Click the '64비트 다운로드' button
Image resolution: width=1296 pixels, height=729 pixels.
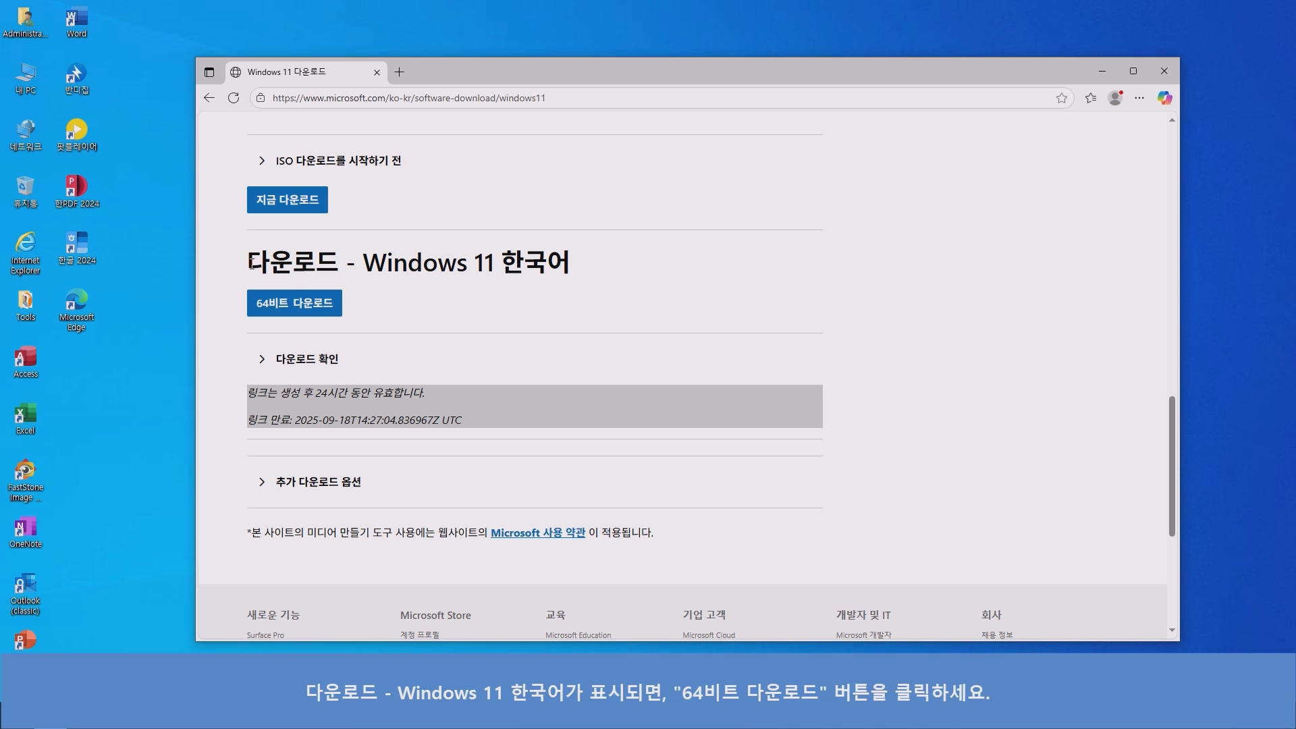[294, 303]
